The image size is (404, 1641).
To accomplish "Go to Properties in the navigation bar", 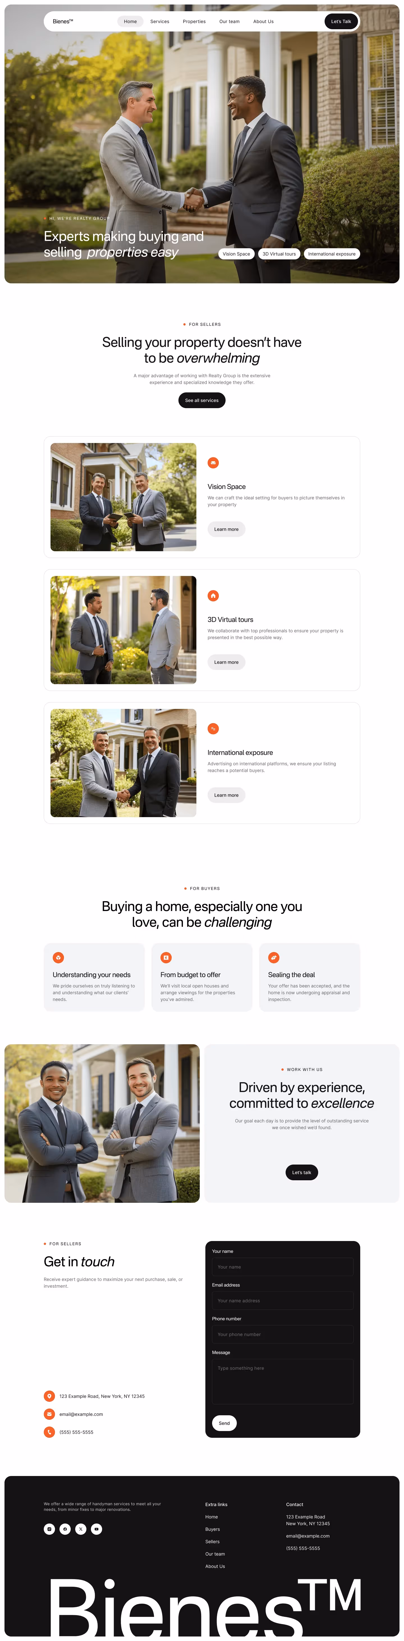I will pyautogui.click(x=194, y=22).
